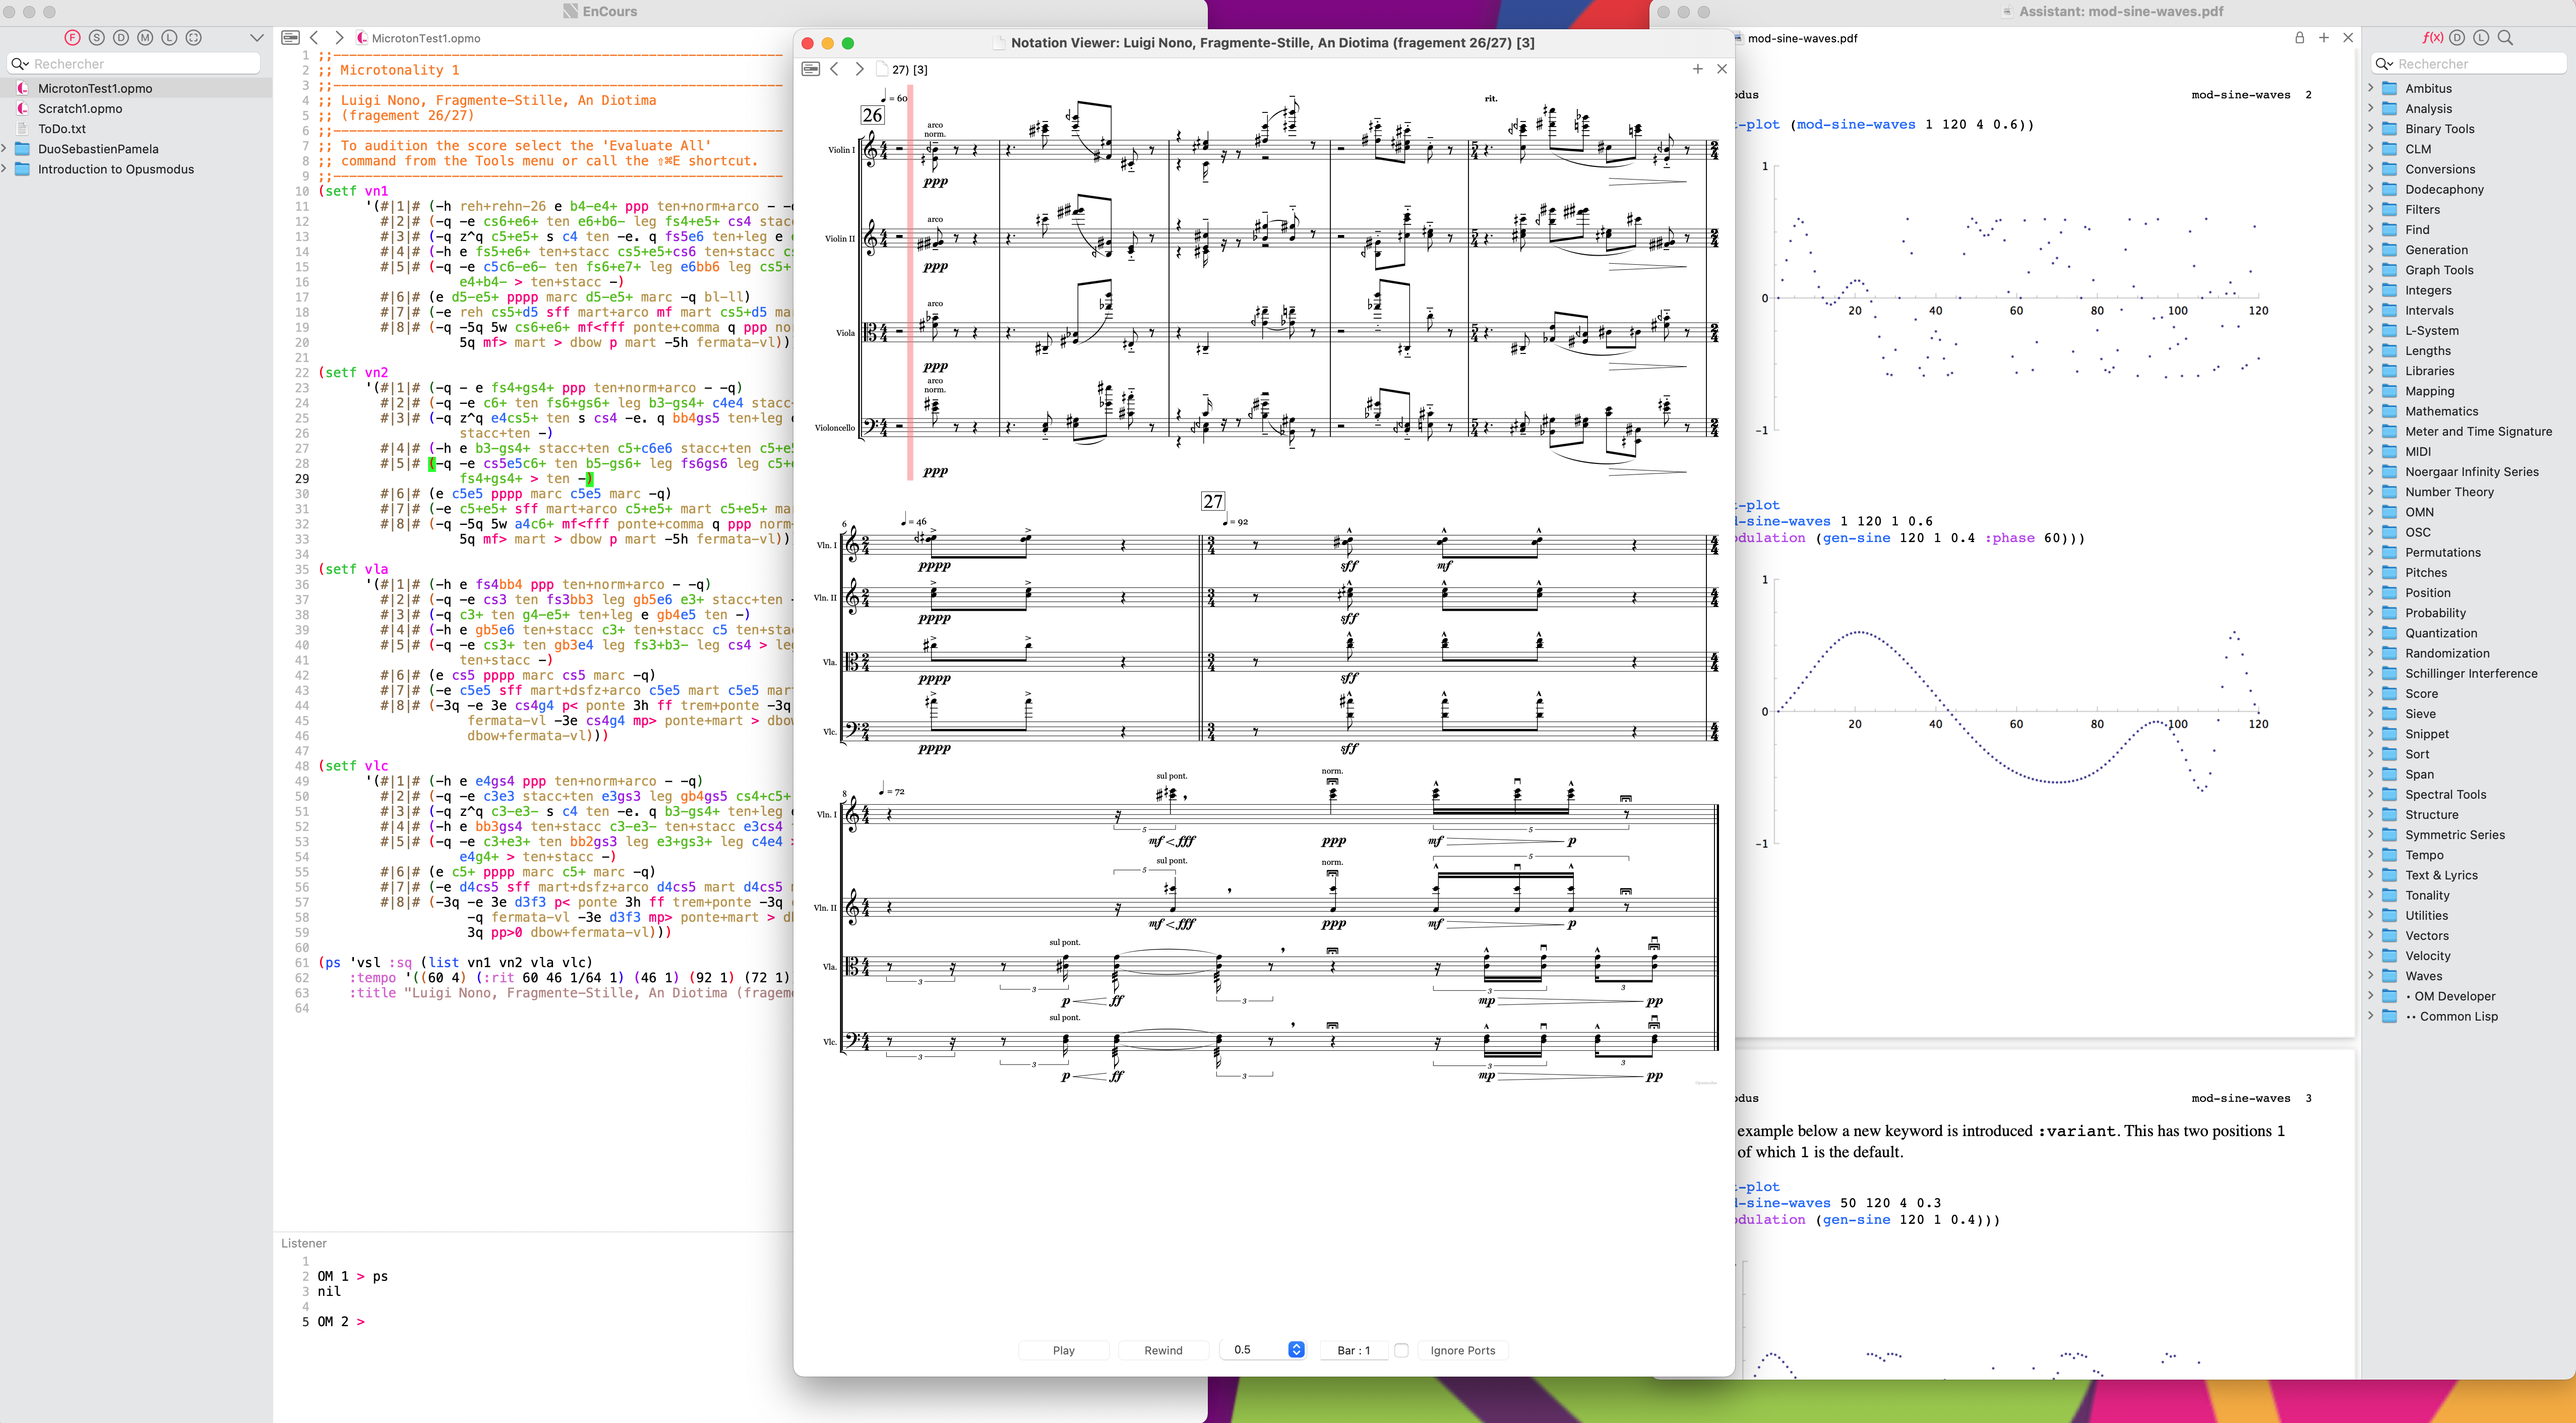The image size is (2576, 1423).
Task: Click the lock icon in Assistant pane
Action: tap(2299, 38)
